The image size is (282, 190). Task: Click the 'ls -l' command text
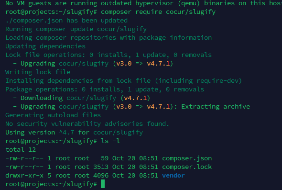coord(110,141)
